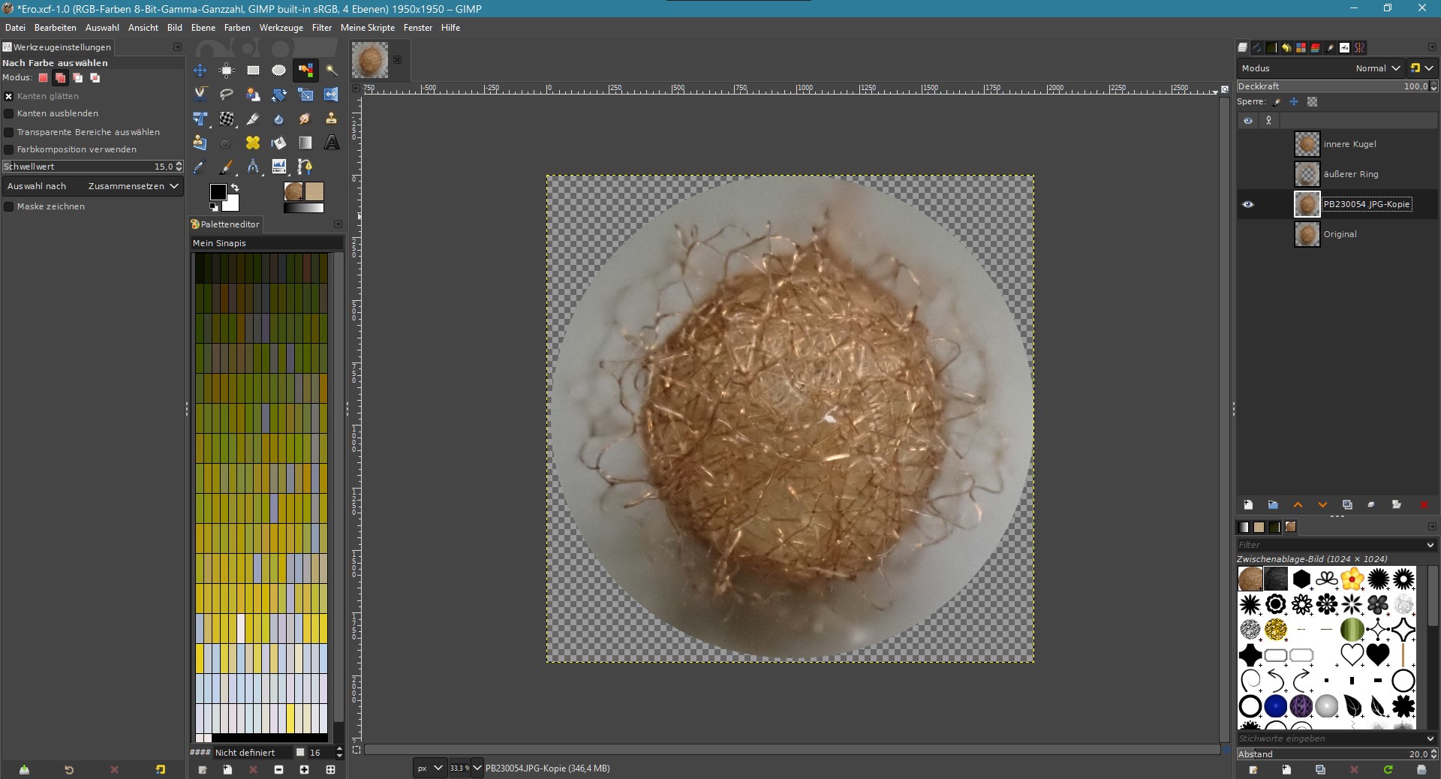
Task: Select the Ellipse Select tool
Action: coord(278,71)
